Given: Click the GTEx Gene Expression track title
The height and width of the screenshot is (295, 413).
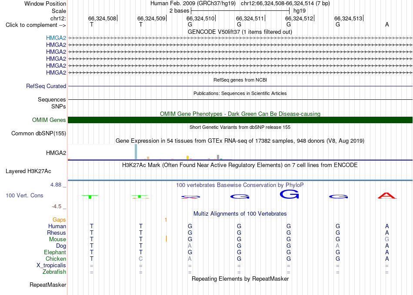Looking at the screenshot, I should pyautogui.click(x=240, y=141).
